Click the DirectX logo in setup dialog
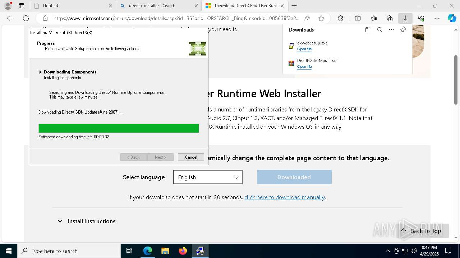 point(198,49)
